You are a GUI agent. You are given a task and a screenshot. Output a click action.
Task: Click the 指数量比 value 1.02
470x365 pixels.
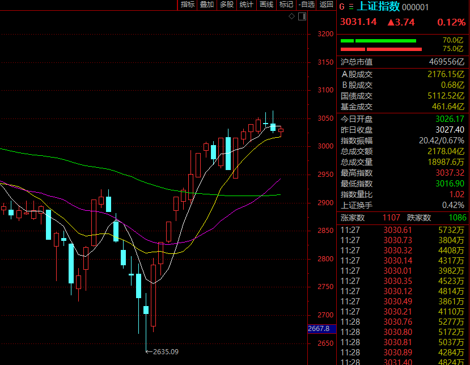[456, 194]
